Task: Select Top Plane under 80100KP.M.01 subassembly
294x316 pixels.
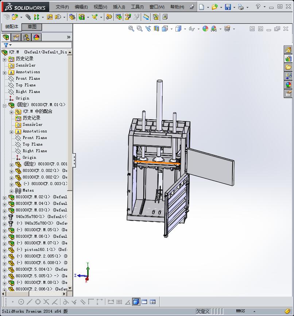Action: click(x=32, y=144)
